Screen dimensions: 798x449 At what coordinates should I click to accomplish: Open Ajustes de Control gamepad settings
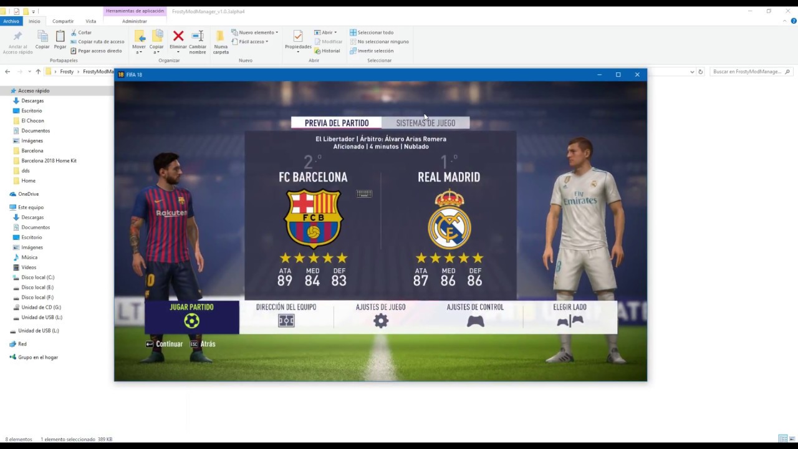[x=475, y=317]
